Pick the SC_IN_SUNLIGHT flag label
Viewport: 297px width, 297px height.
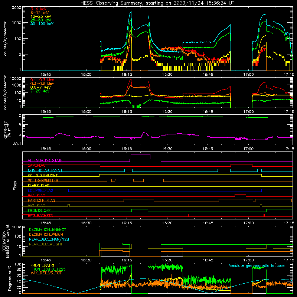click(43, 175)
